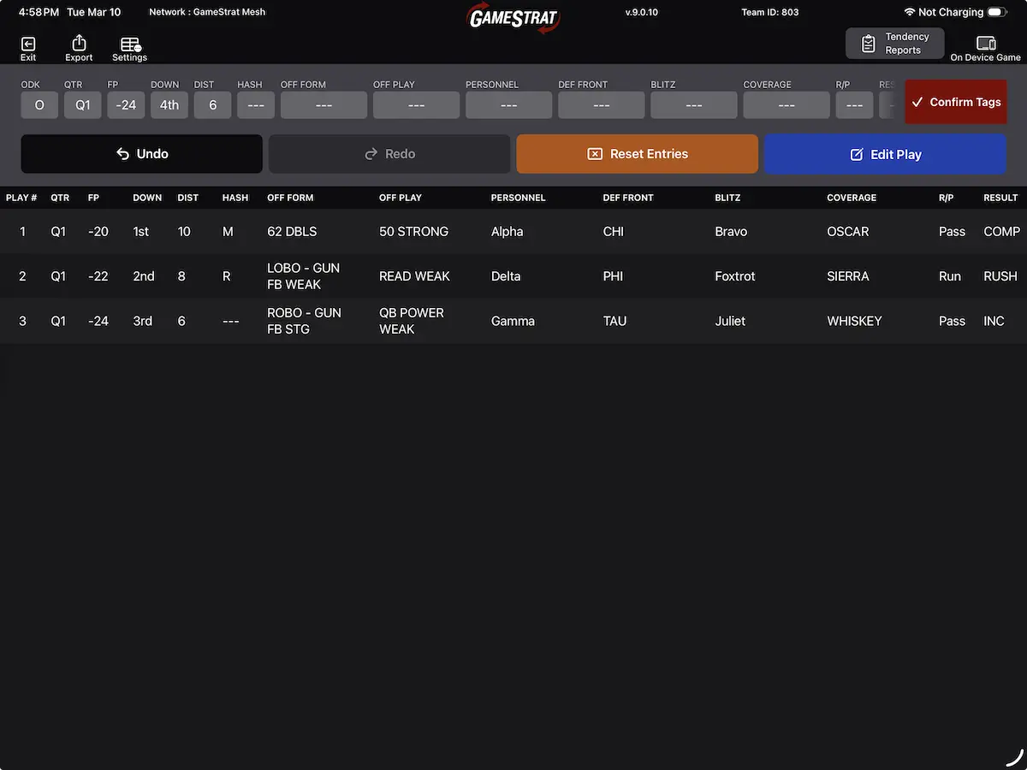
Task: Open the Settings table icon
Action: coord(130,48)
